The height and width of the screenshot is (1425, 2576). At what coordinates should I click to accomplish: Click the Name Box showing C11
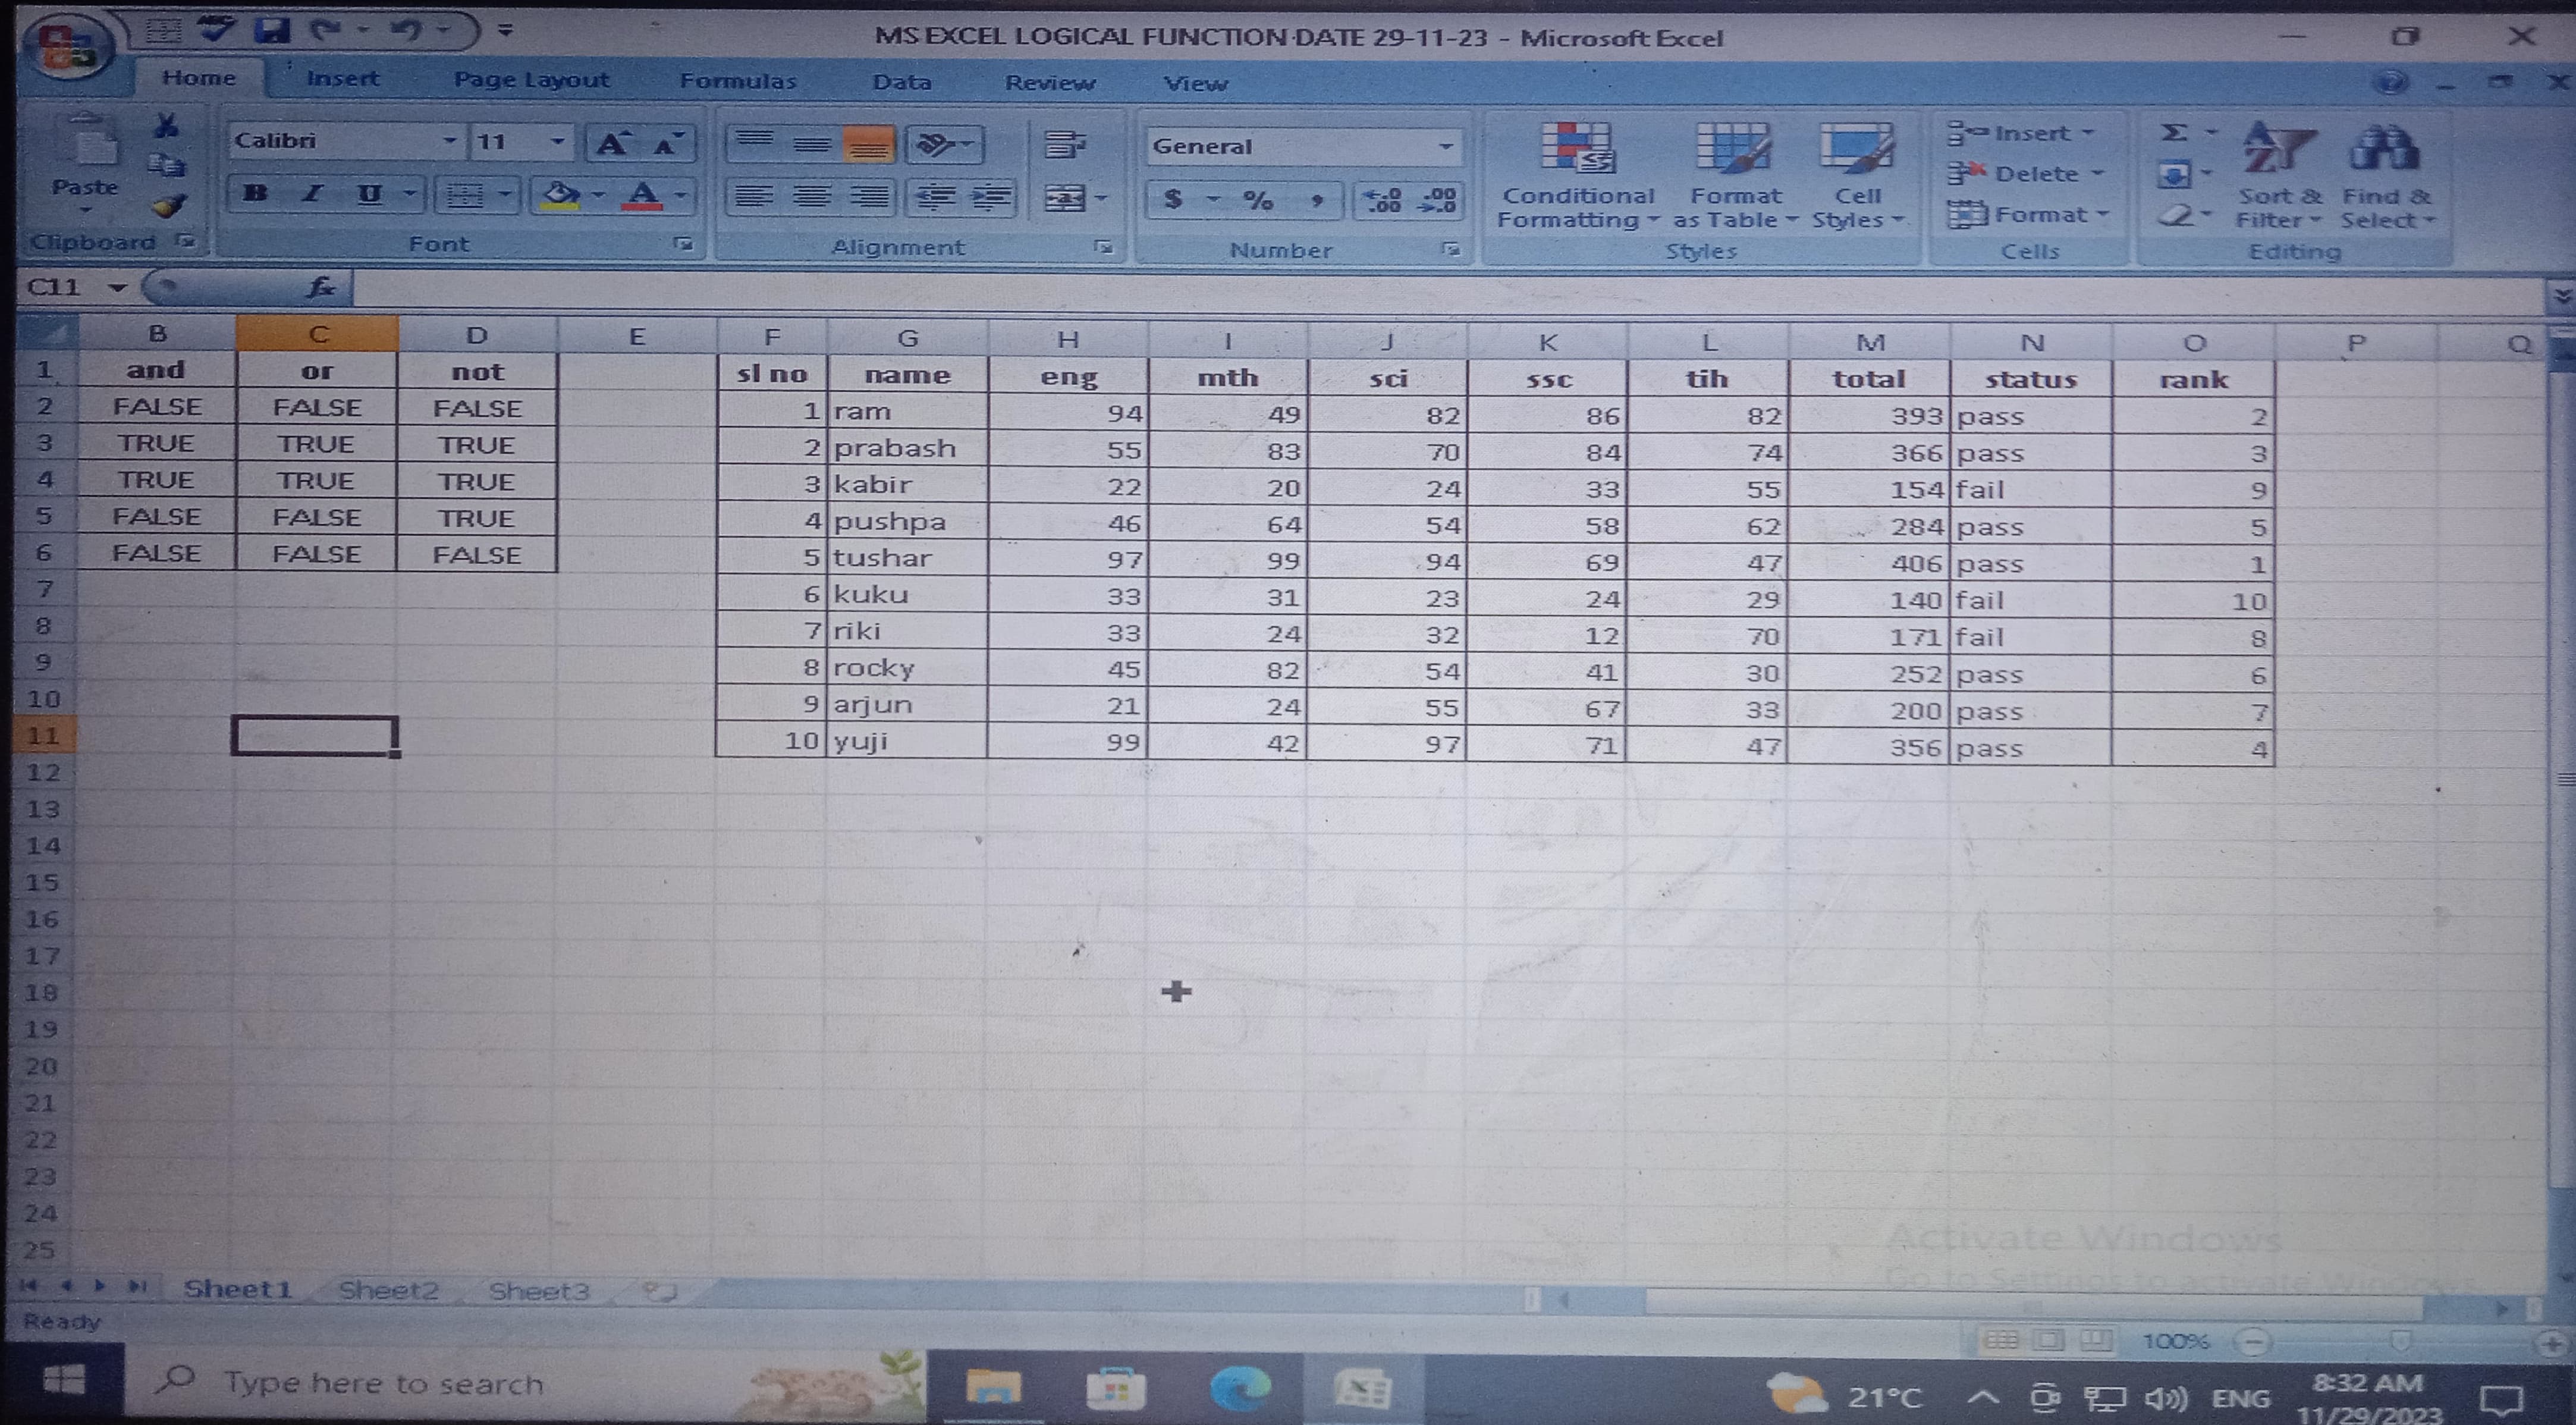pyautogui.click(x=55, y=288)
